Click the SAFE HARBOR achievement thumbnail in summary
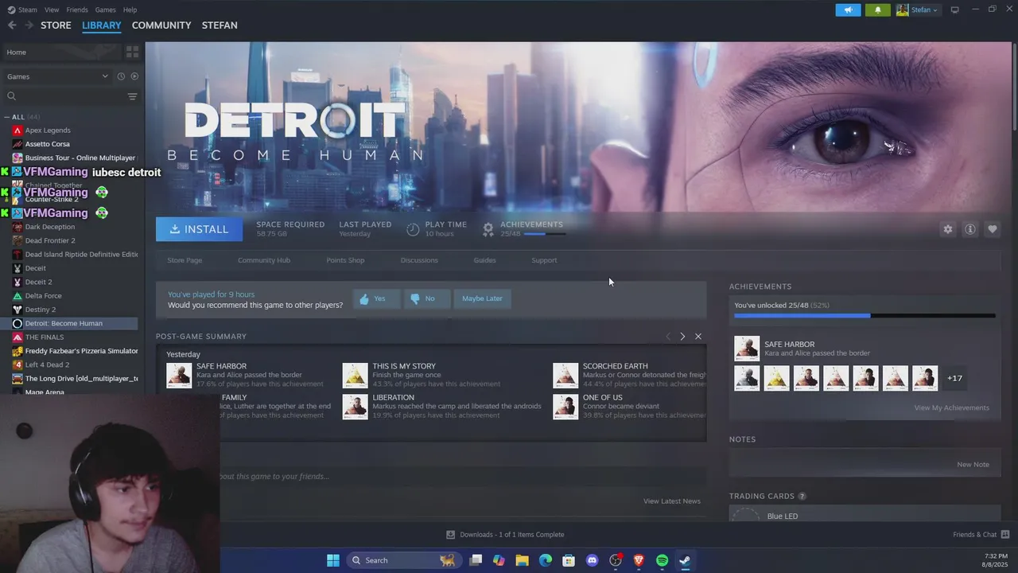Screen dimensions: 1018x573 pyautogui.click(x=179, y=375)
